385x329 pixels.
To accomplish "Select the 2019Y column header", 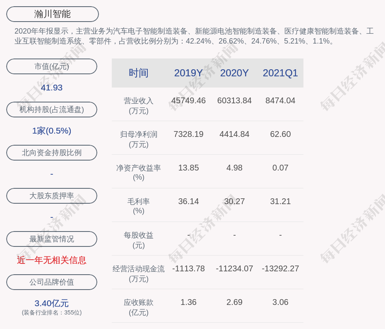I will pos(188,73).
